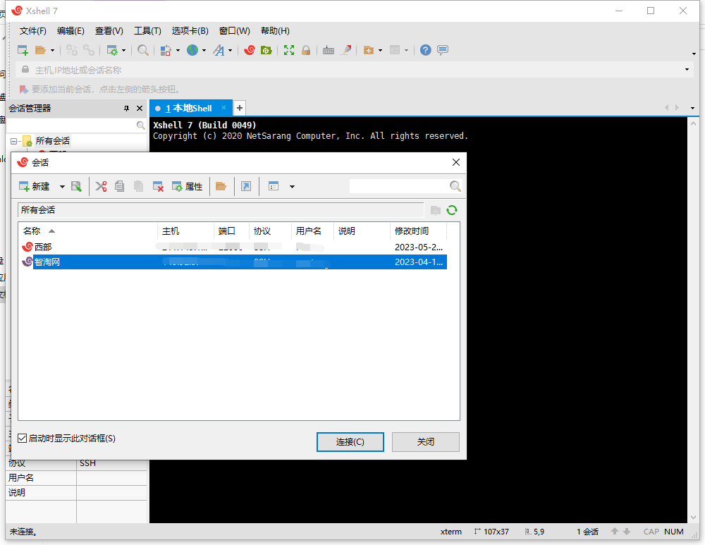Pin the Session Manager panel

click(126, 109)
